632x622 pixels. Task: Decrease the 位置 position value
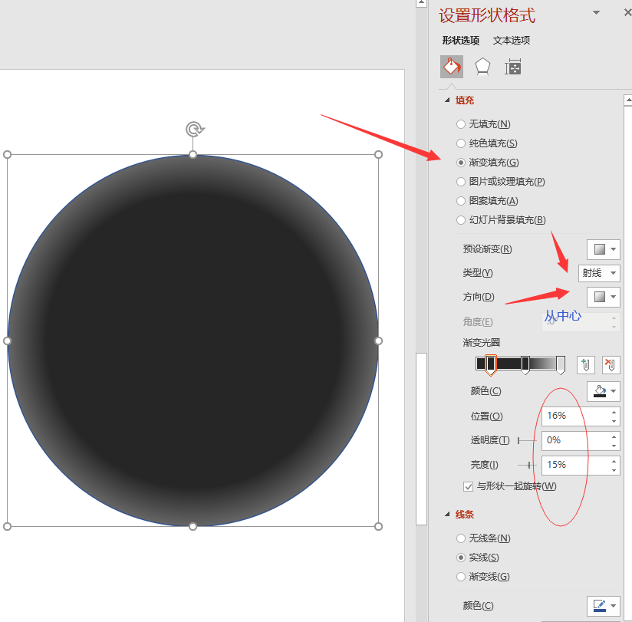click(614, 421)
